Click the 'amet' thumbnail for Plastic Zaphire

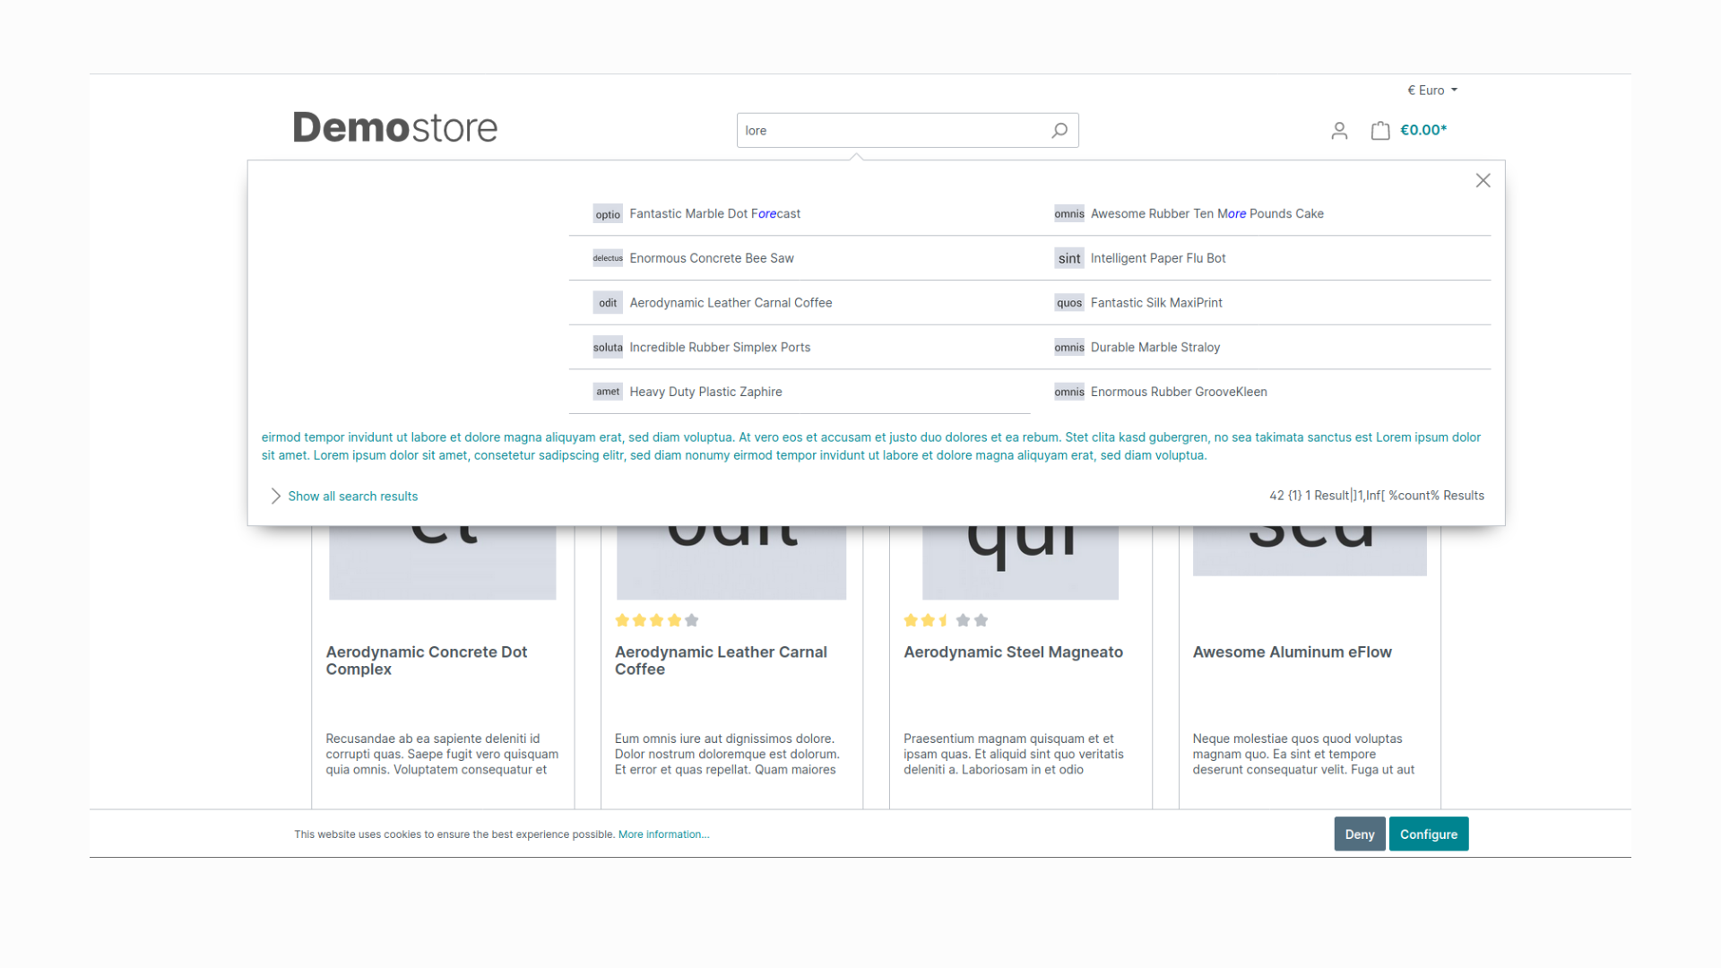tap(608, 392)
